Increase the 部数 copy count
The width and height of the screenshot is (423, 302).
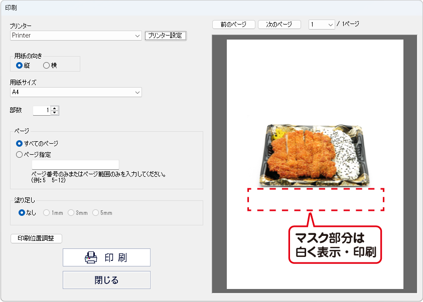point(55,108)
